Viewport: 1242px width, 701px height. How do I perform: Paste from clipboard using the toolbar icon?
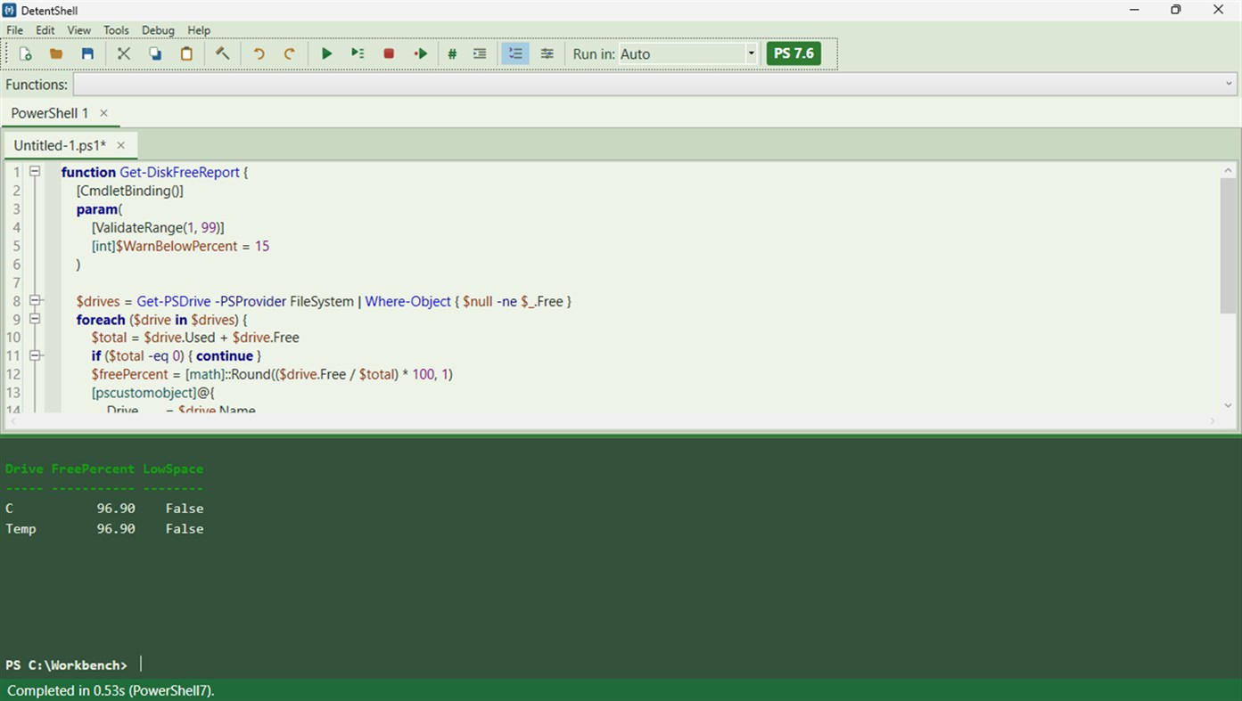186,53
